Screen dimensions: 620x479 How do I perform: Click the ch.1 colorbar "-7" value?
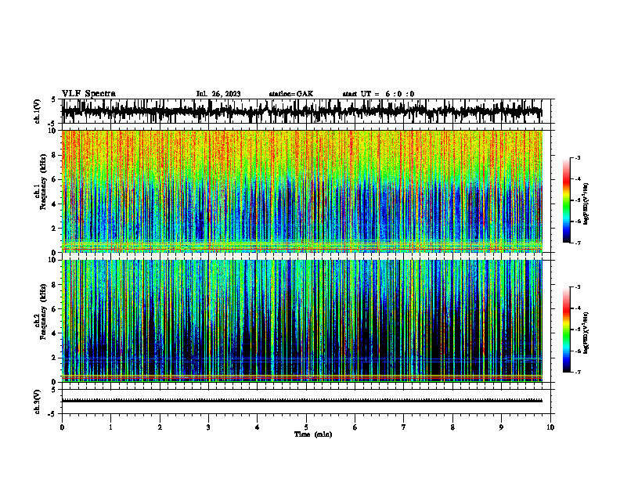coord(578,243)
